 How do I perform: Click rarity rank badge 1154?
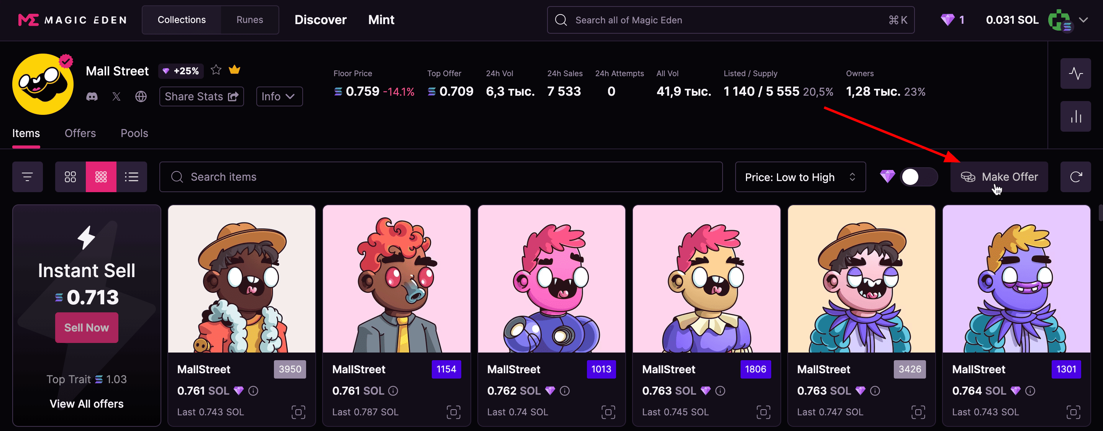[x=446, y=369]
